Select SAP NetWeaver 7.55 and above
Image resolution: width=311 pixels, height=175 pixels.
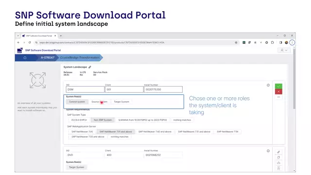point(88,137)
